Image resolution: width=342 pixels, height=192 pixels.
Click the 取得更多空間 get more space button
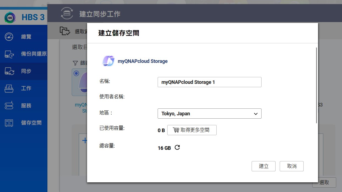point(192,130)
